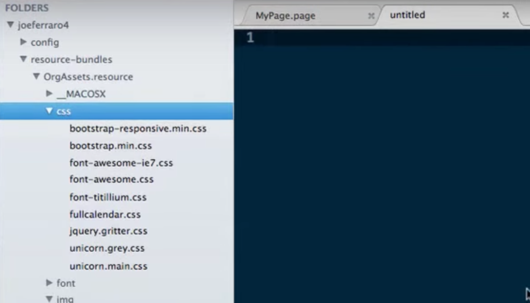The height and width of the screenshot is (303, 530).
Task: Click line number 1 in gutter
Action: [250, 38]
